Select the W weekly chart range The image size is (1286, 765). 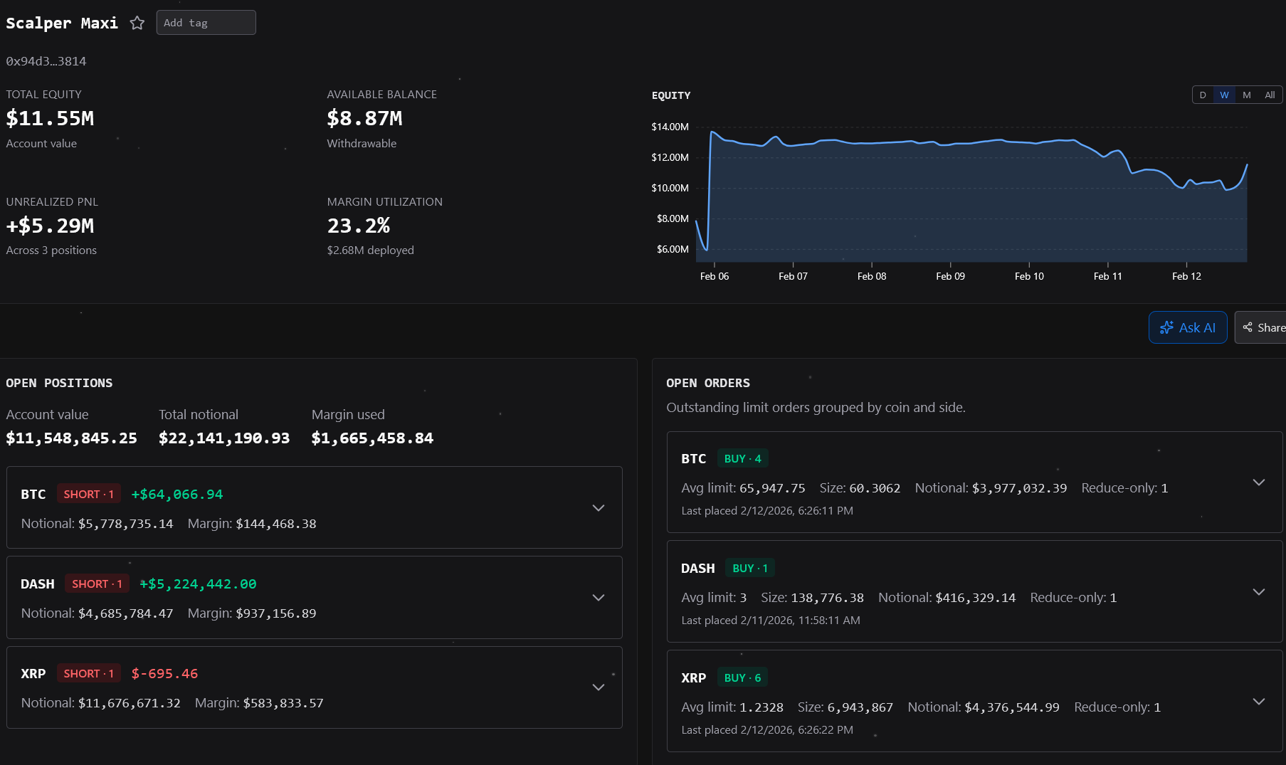point(1224,95)
